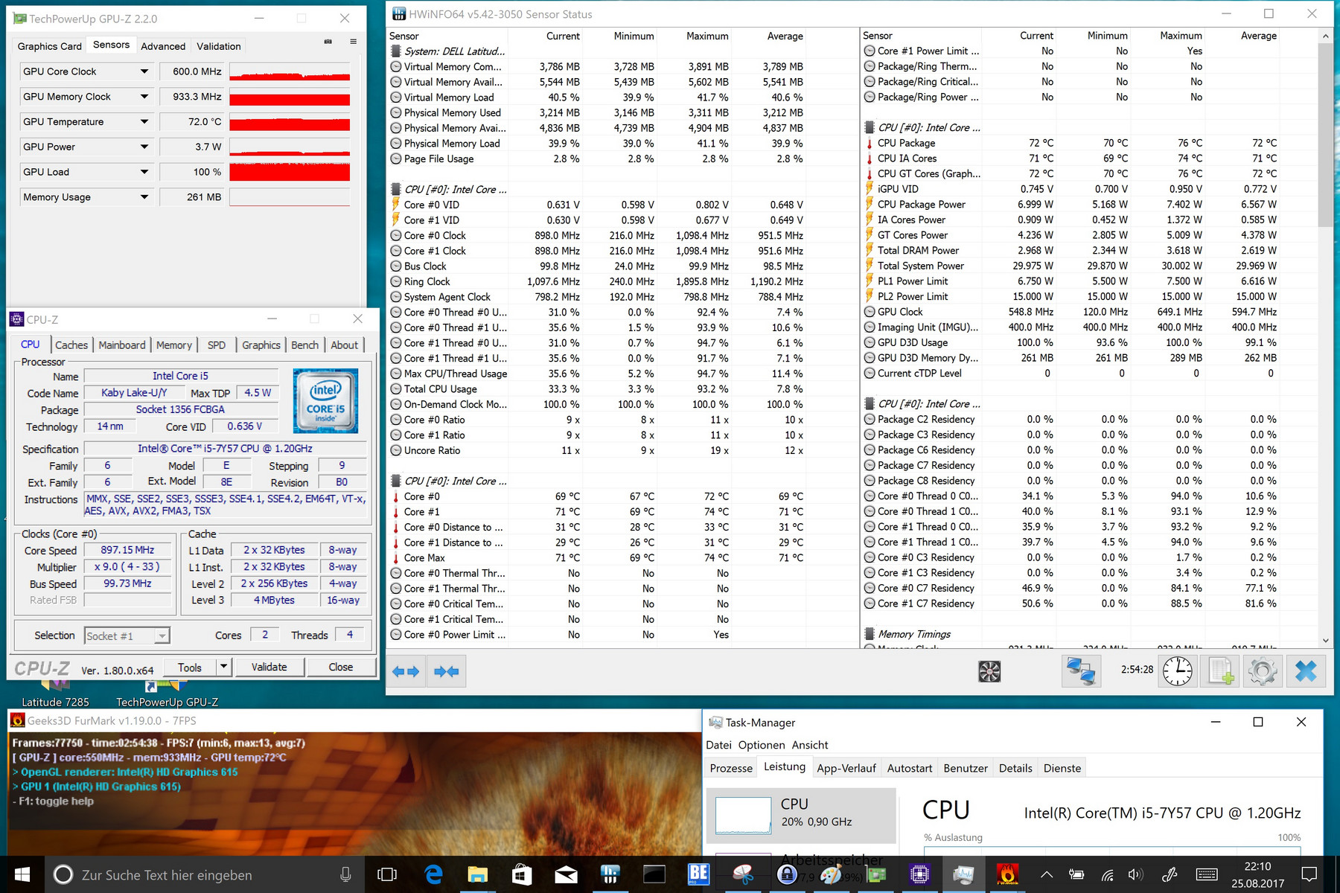Open HWiNFO sensor settings gear
Viewport: 1340px width, 893px height.
(x=1263, y=671)
